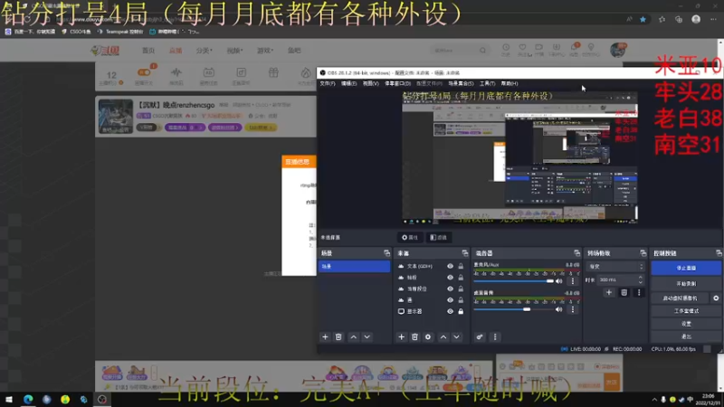
Task: Click Mic/Aux volume slider handle
Action: click(550, 281)
